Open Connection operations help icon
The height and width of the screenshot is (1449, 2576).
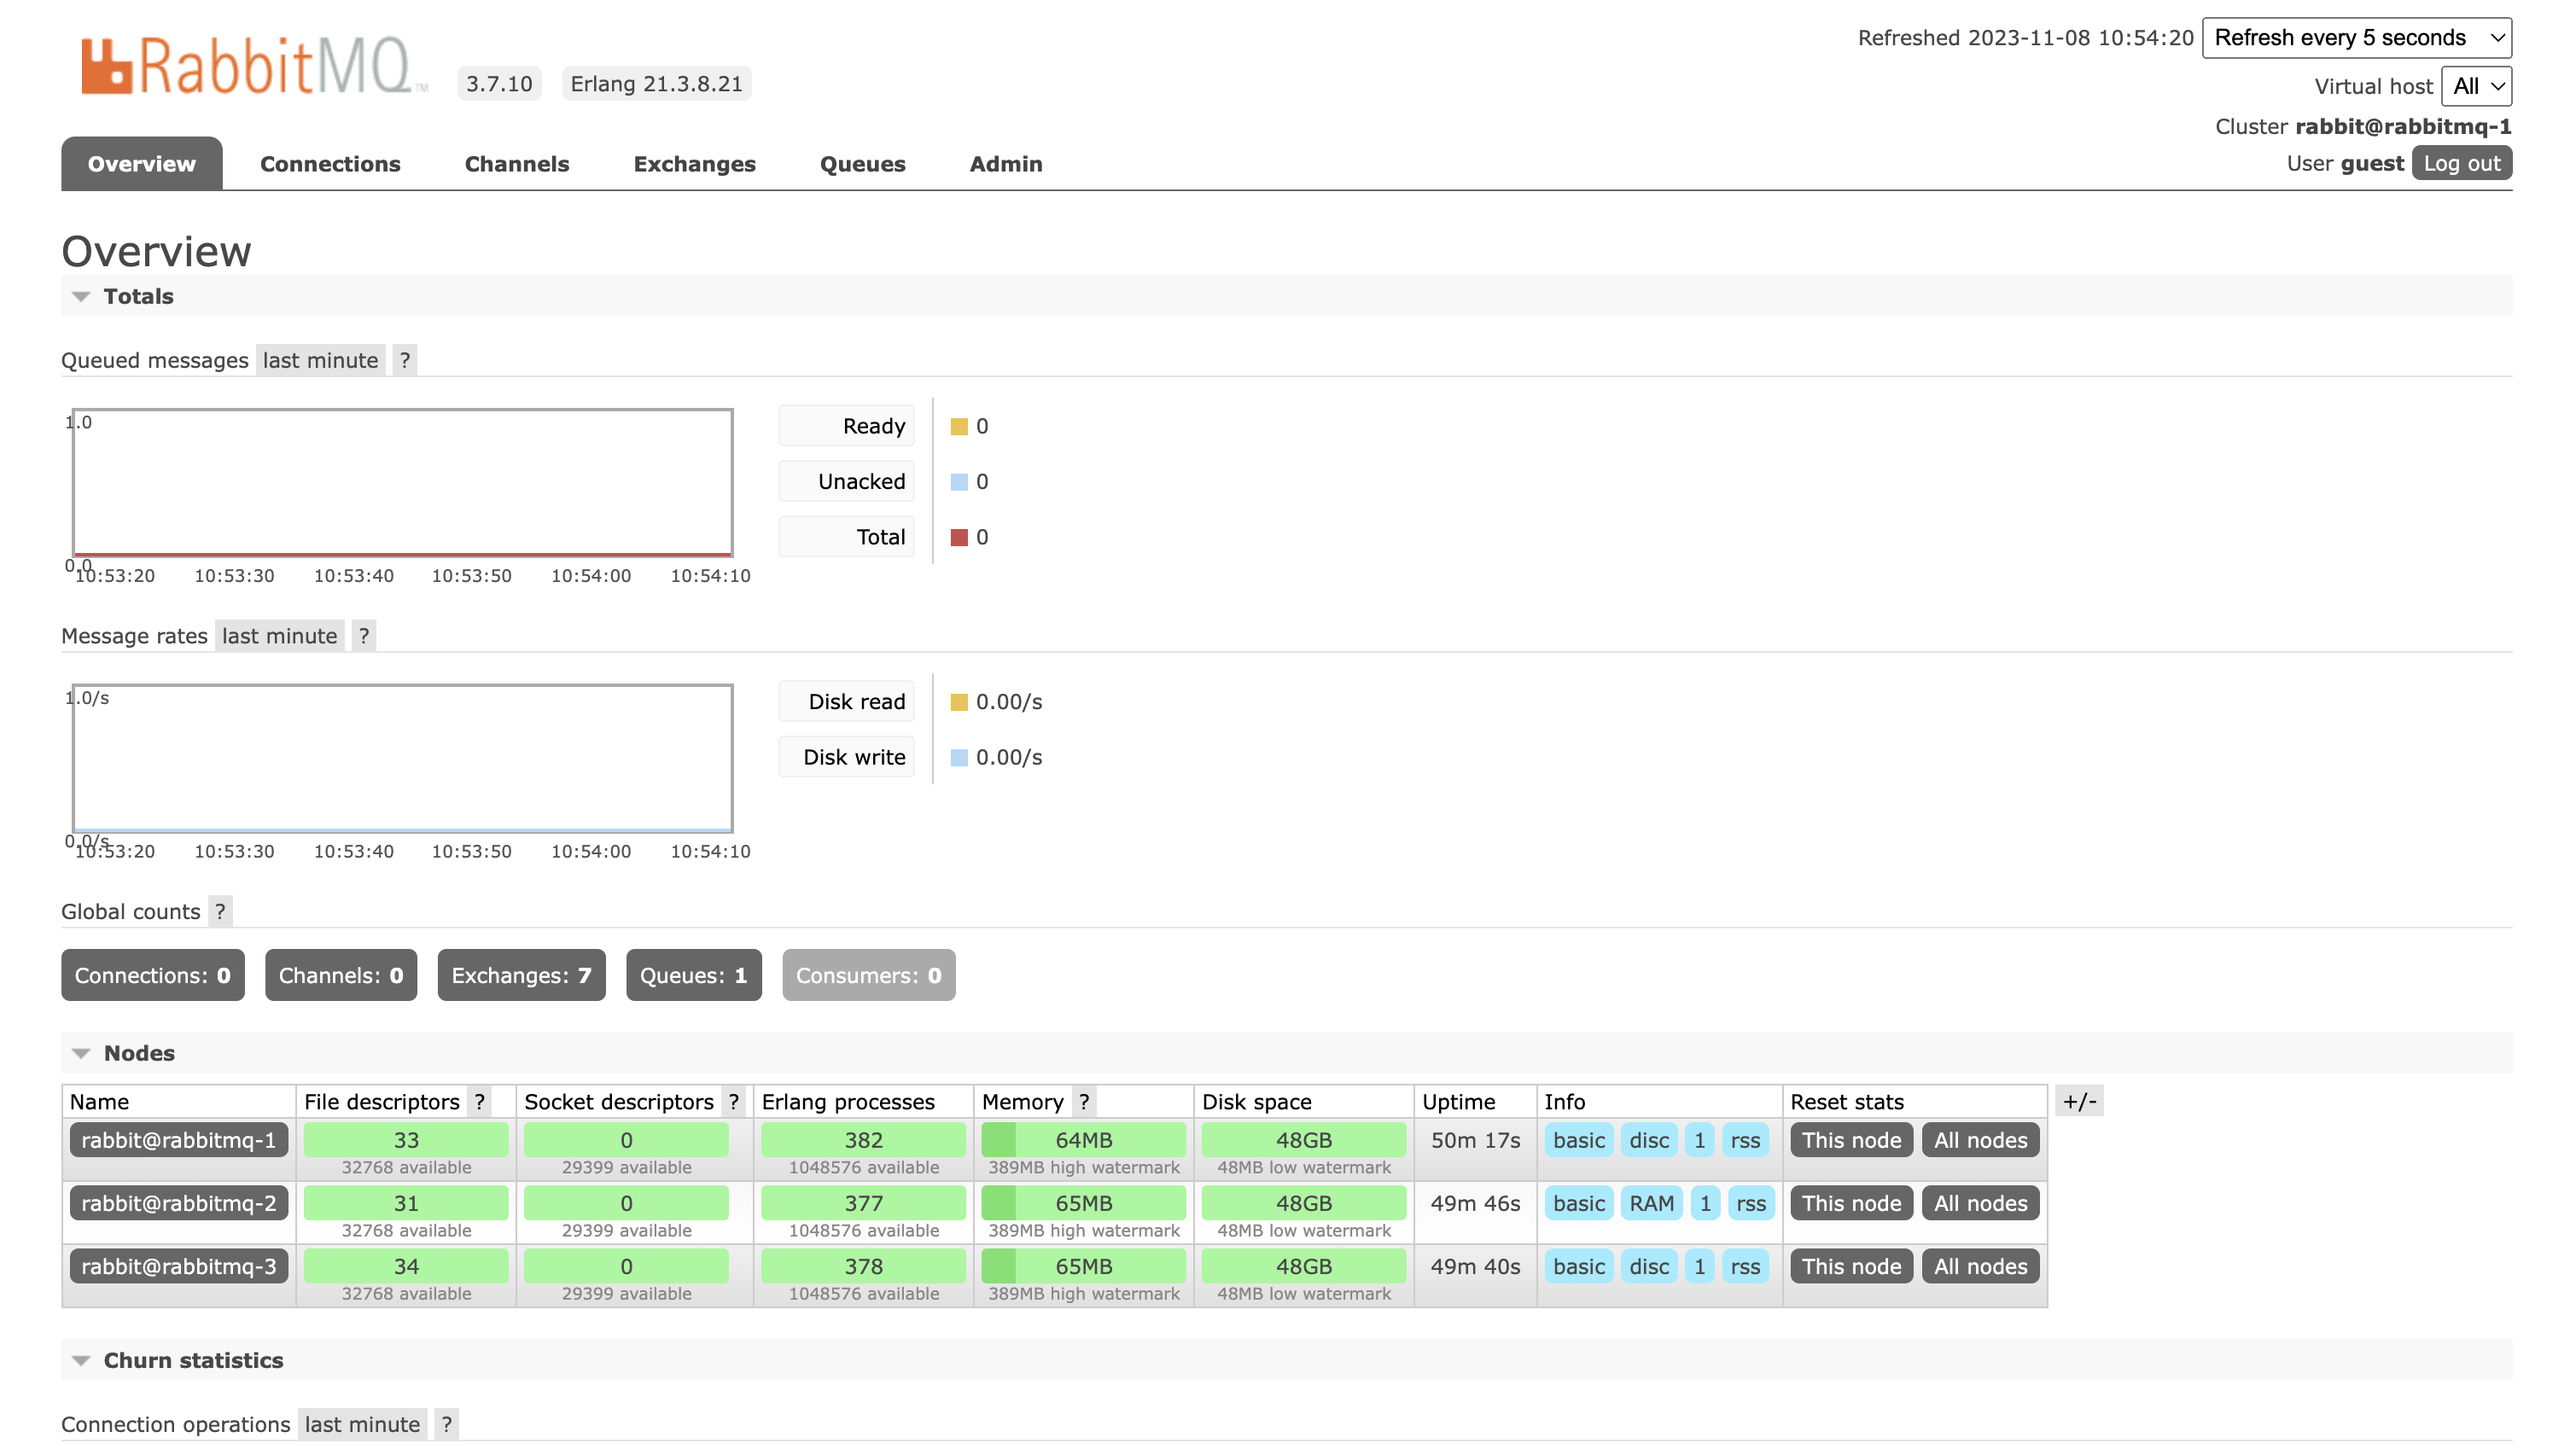[446, 1424]
